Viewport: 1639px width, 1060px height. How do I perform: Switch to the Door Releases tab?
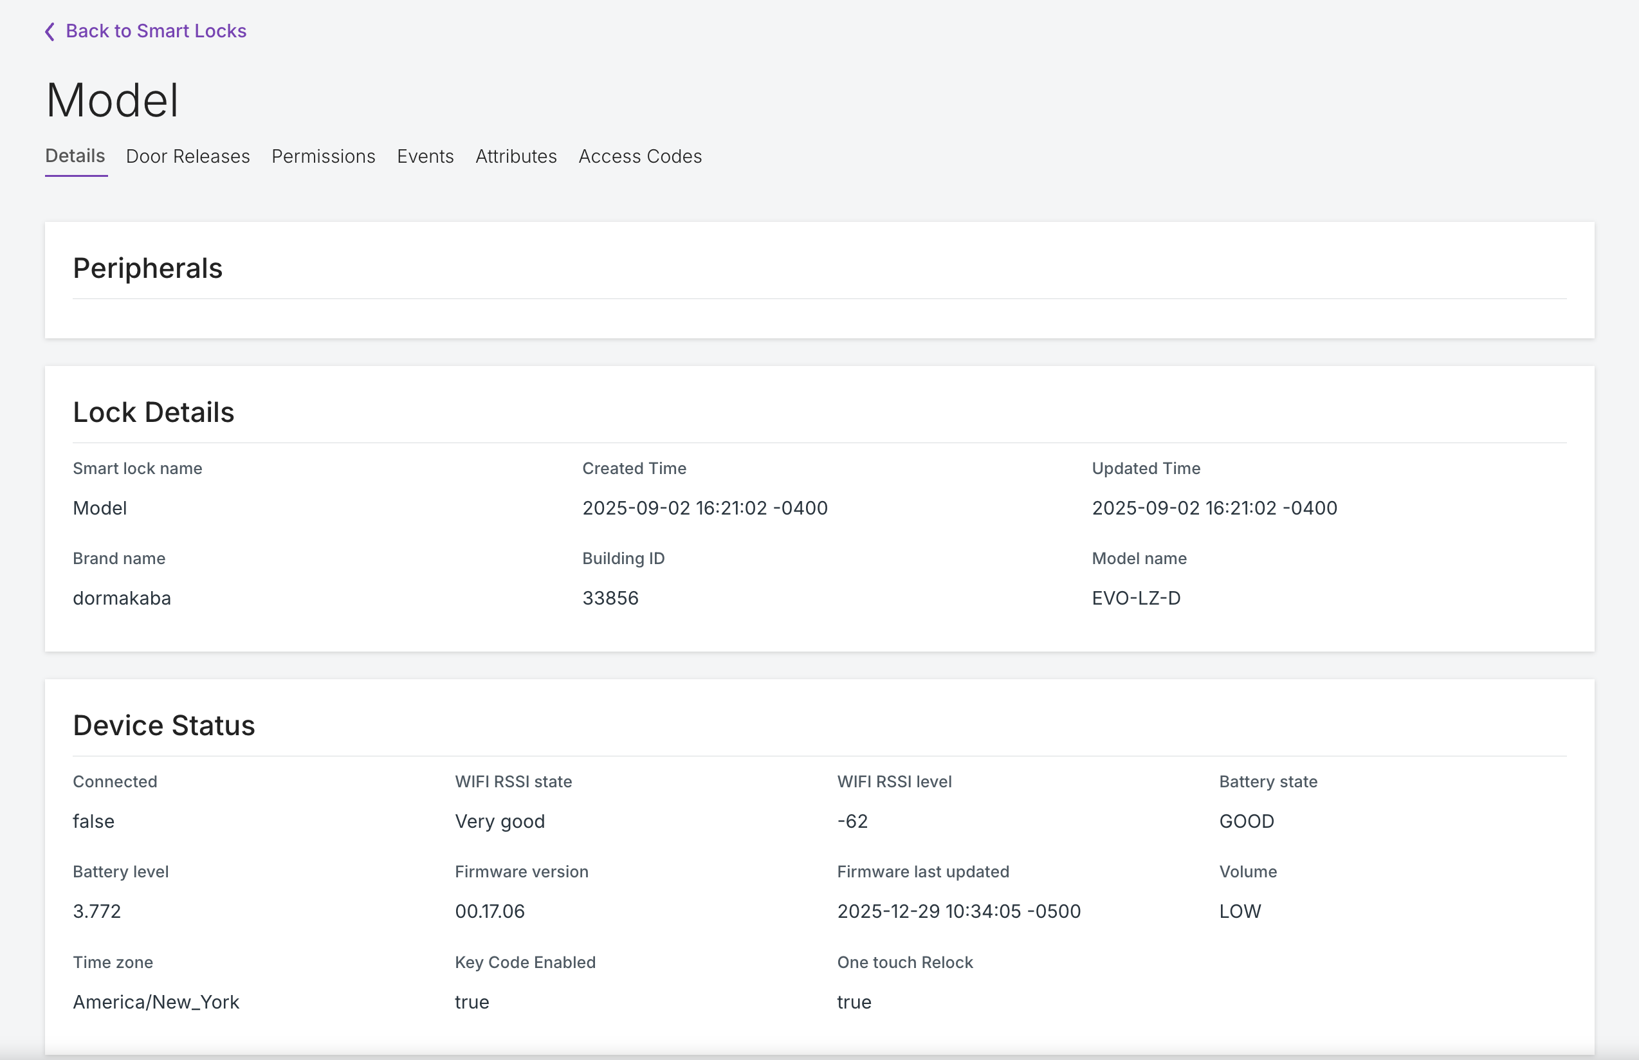[x=188, y=157]
